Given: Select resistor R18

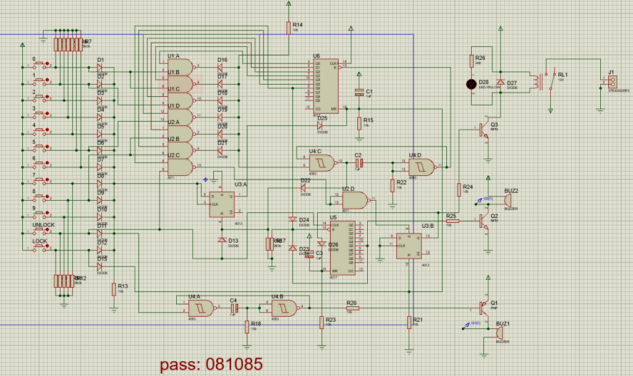Looking at the screenshot, I should (x=247, y=327).
